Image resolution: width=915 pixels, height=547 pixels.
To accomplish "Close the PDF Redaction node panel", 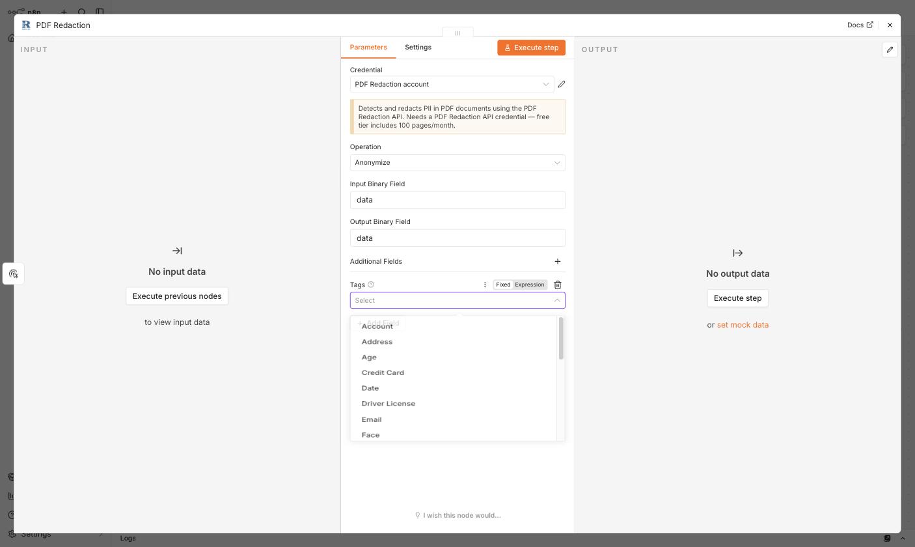I will point(890,25).
